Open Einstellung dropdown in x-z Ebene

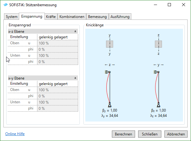(x=57, y=37)
